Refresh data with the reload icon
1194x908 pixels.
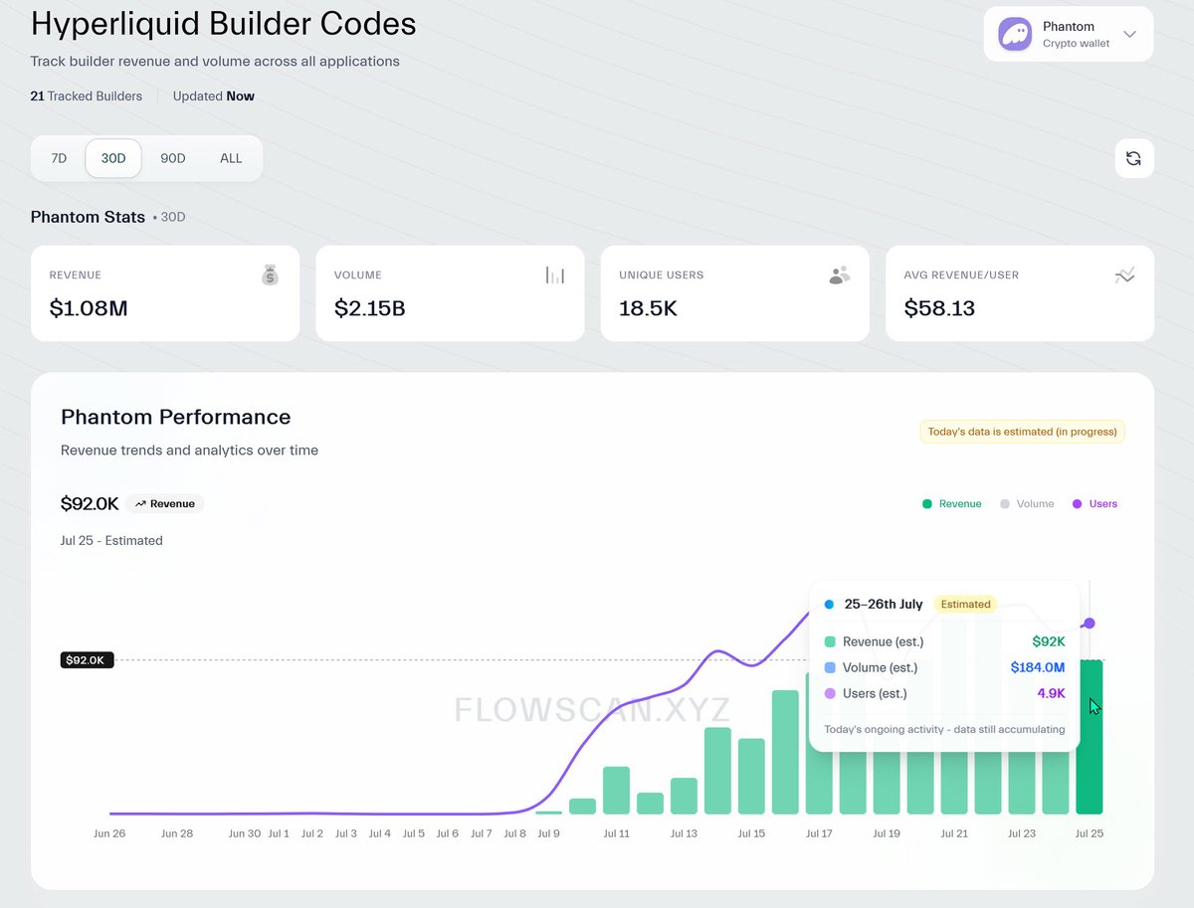pos(1133,158)
